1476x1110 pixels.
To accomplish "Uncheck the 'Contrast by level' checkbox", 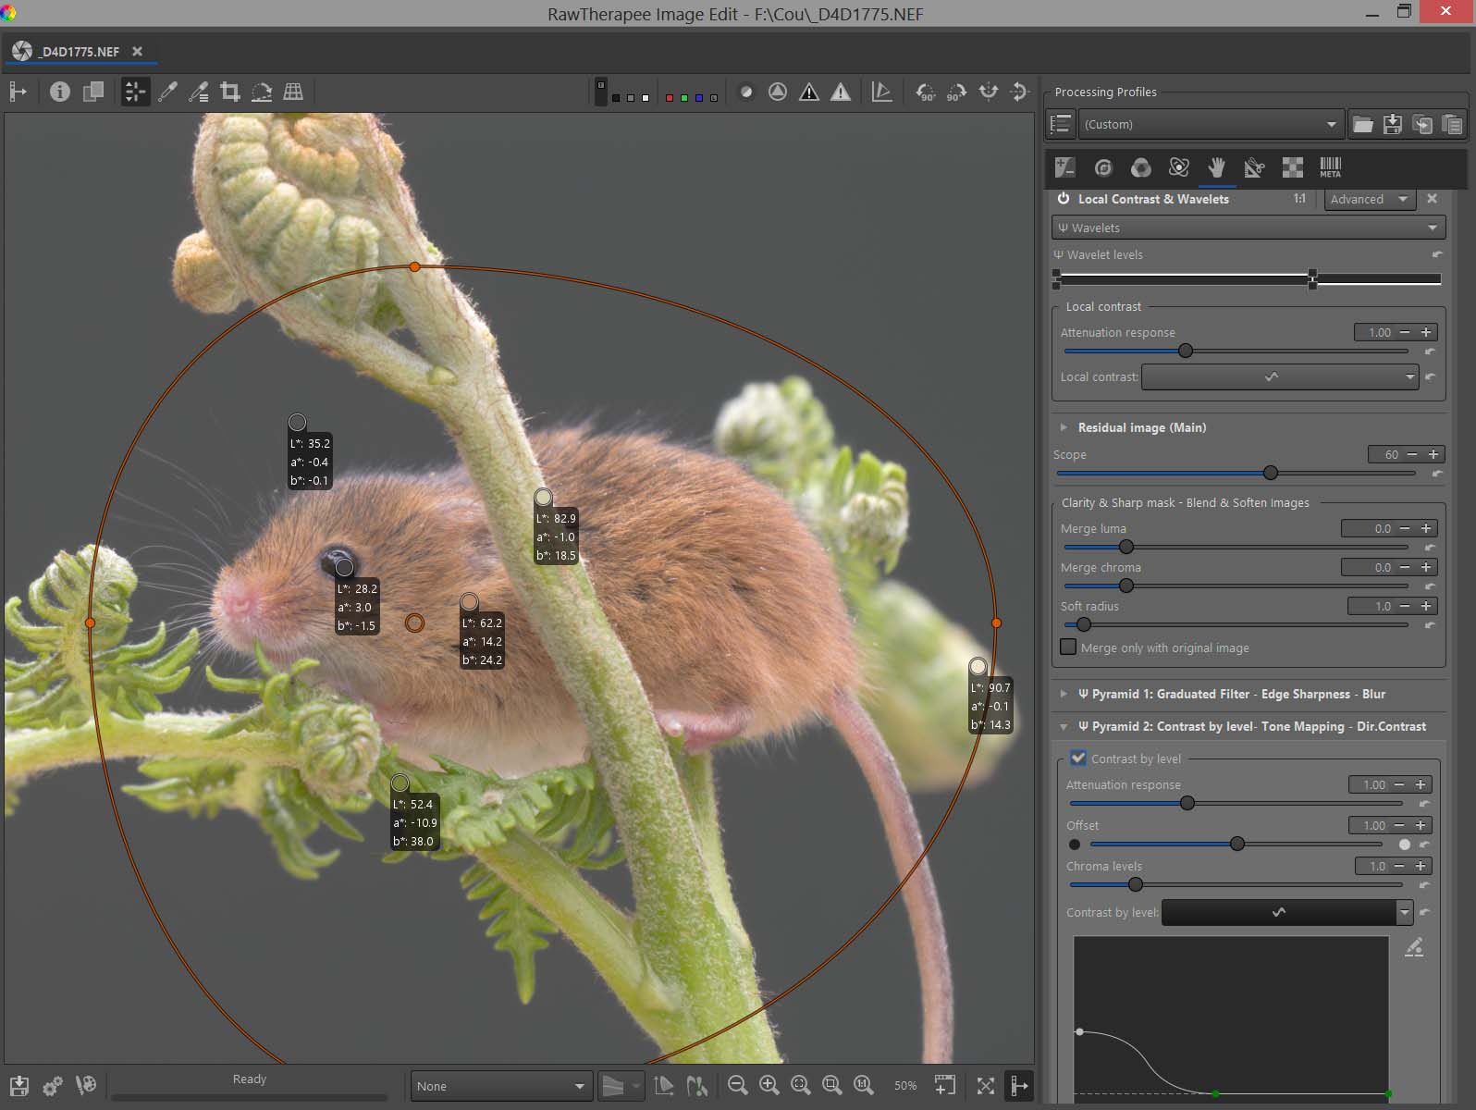I will pos(1077,758).
